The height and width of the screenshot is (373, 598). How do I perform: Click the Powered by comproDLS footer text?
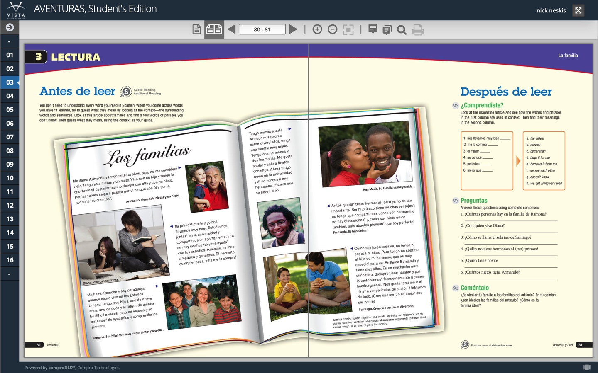[x=72, y=368]
